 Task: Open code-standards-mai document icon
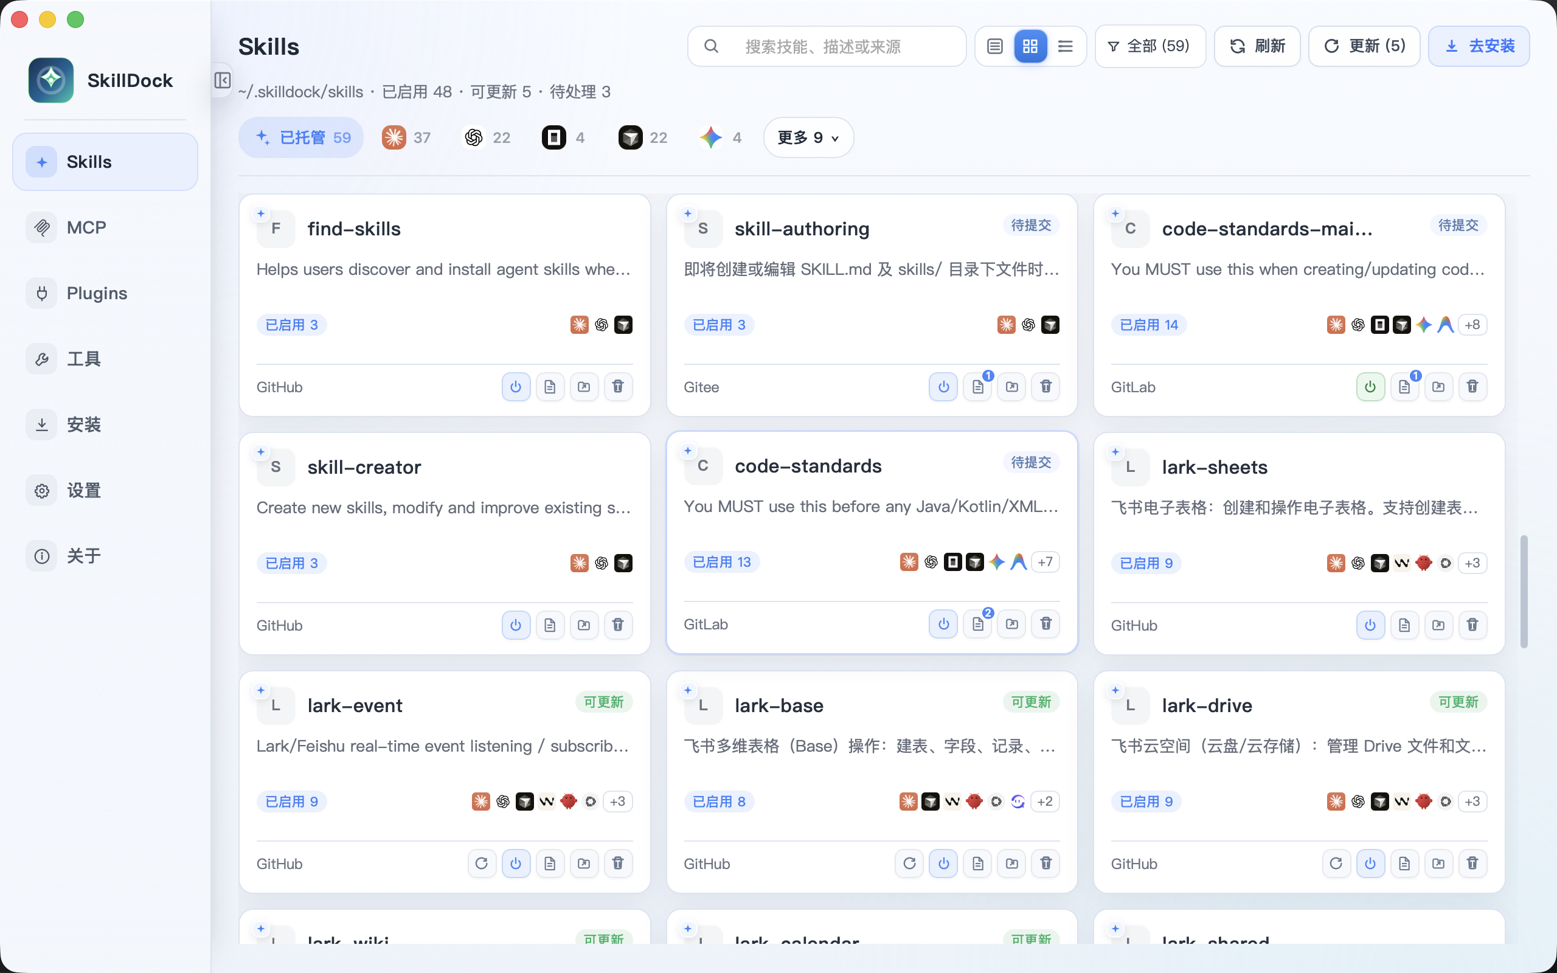coord(1404,387)
